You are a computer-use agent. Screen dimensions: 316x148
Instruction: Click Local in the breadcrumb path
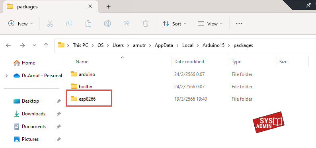(188, 45)
